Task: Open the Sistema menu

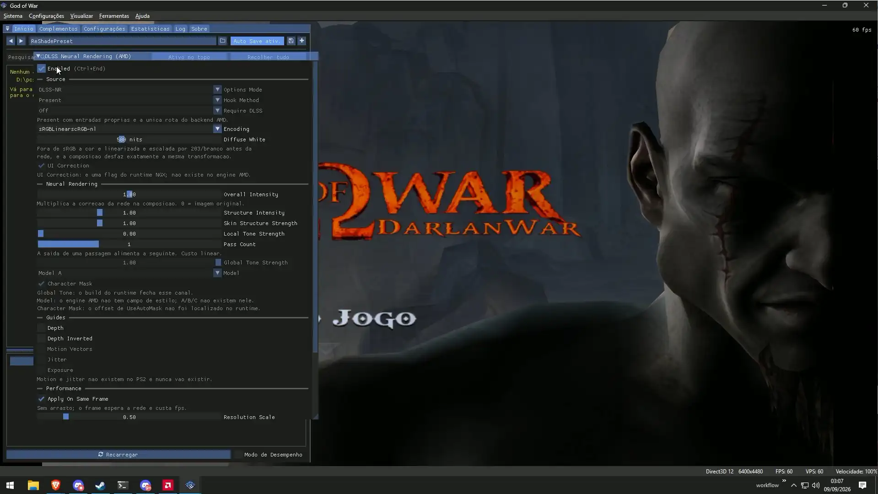Action: [13, 16]
